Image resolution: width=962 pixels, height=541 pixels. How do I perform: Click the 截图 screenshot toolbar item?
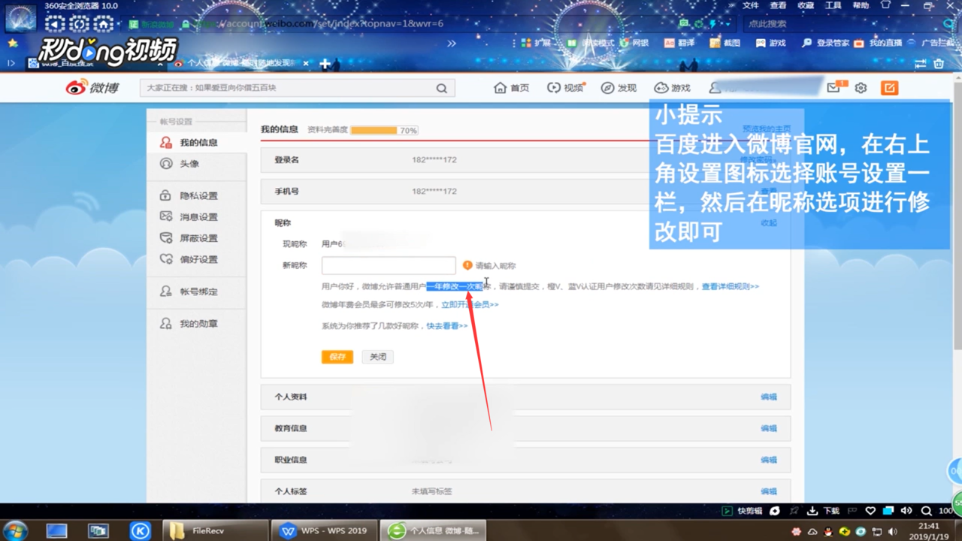(x=725, y=43)
